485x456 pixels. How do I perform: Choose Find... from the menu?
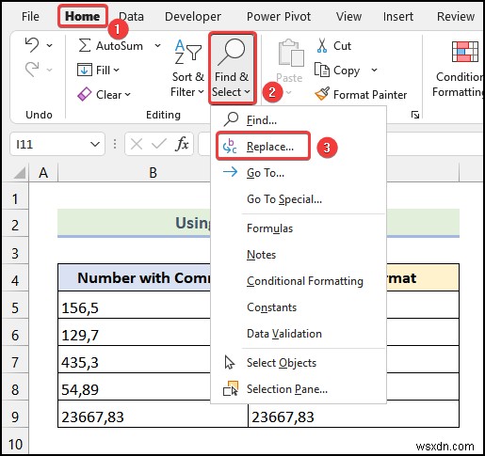tap(299, 120)
